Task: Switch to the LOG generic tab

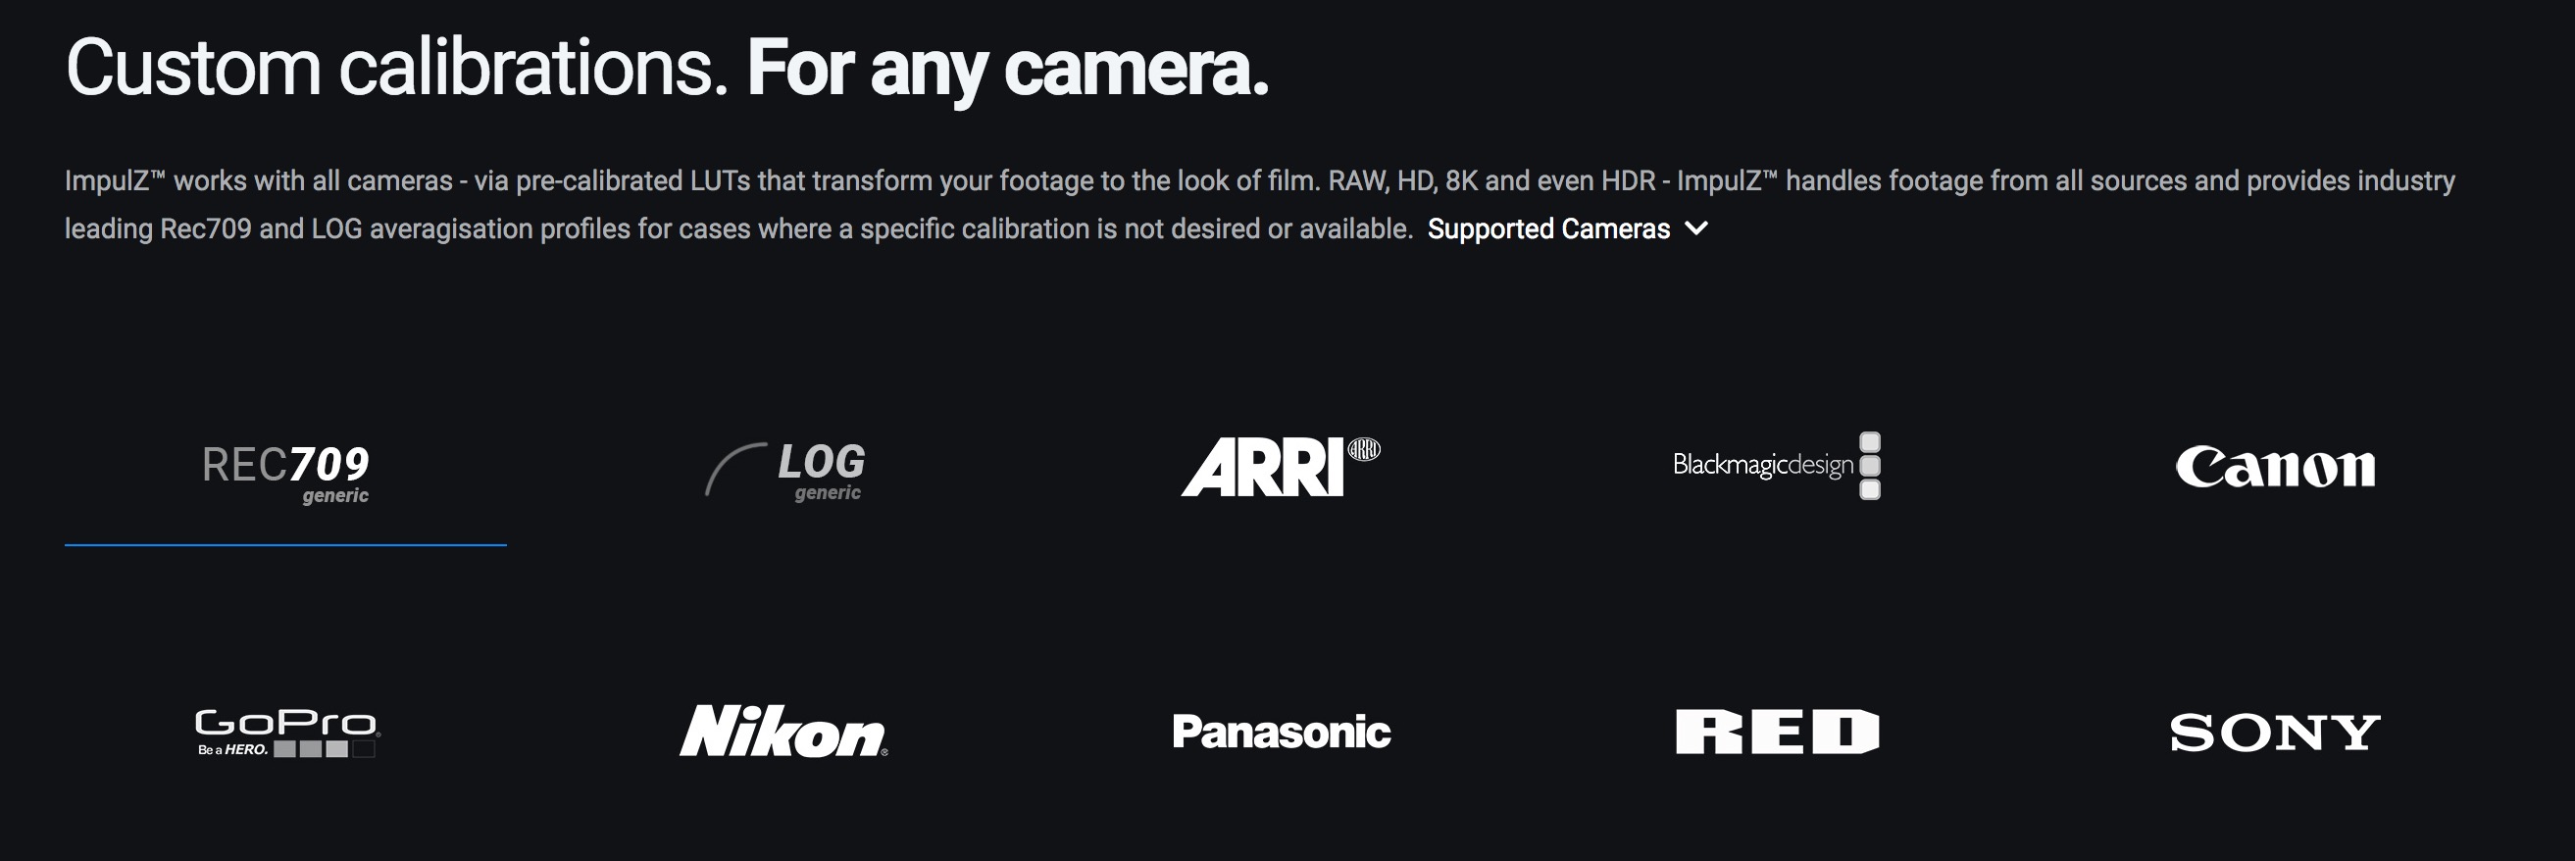Action: (x=785, y=470)
